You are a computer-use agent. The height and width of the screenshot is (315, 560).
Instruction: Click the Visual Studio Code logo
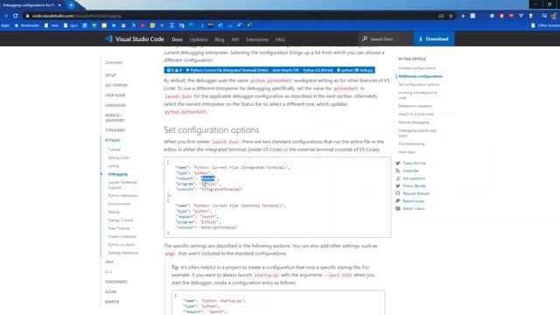(108, 38)
